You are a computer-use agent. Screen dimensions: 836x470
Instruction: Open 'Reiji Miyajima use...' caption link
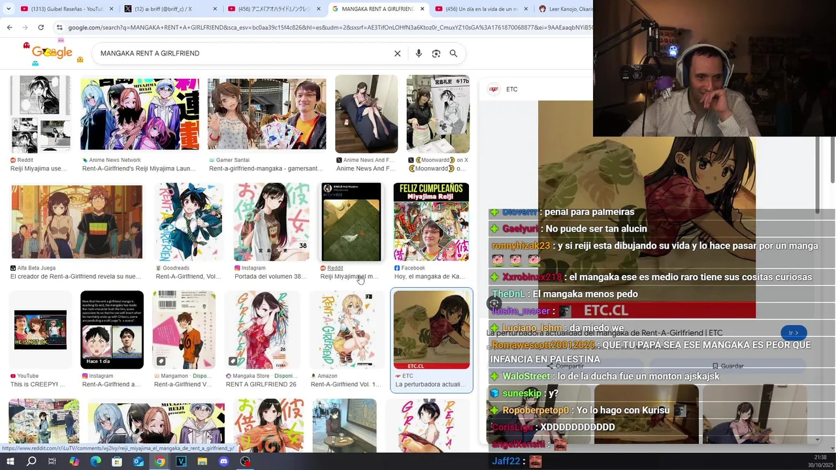(x=39, y=168)
